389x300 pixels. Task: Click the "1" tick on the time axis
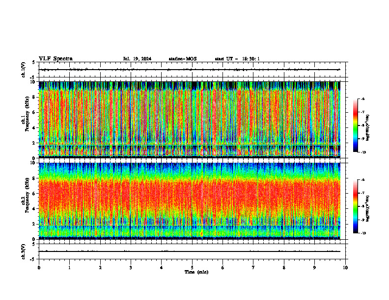click(69, 268)
